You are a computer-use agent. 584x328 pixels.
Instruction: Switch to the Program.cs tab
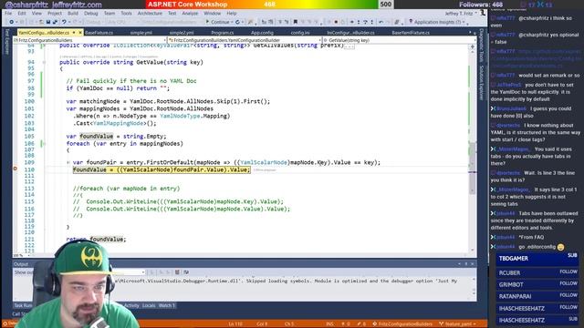223,33
